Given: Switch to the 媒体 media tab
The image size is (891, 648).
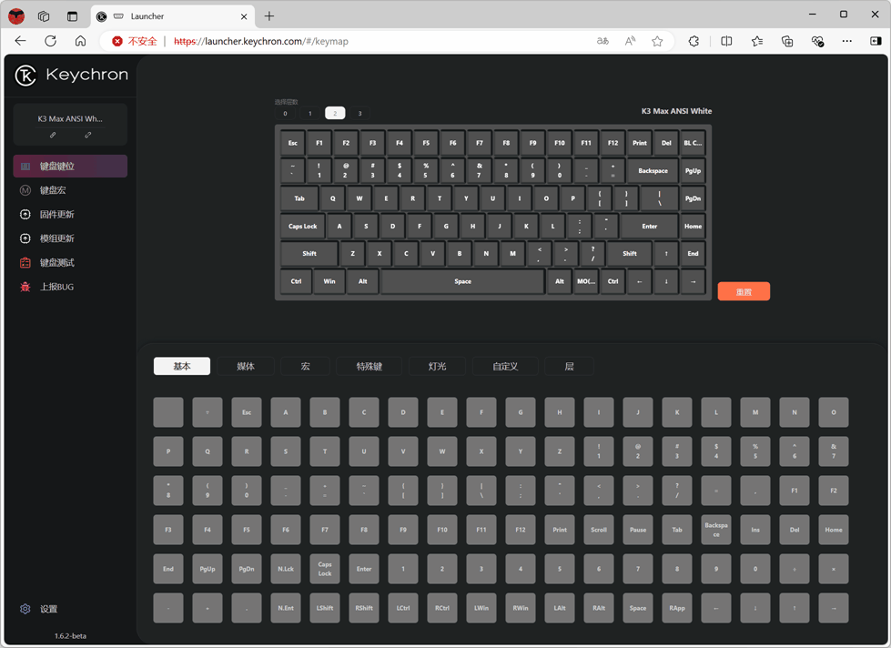Looking at the screenshot, I should click(246, 366).
